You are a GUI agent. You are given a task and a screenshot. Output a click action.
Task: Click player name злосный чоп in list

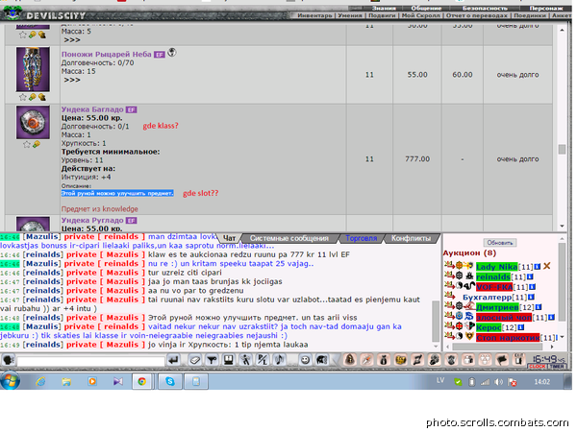[x=504, y=317]
